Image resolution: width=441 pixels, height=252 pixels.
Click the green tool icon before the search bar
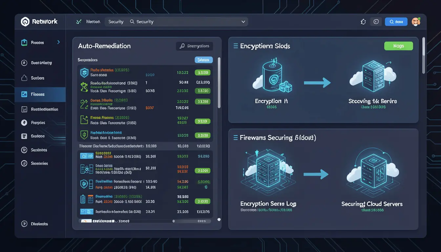78,22
